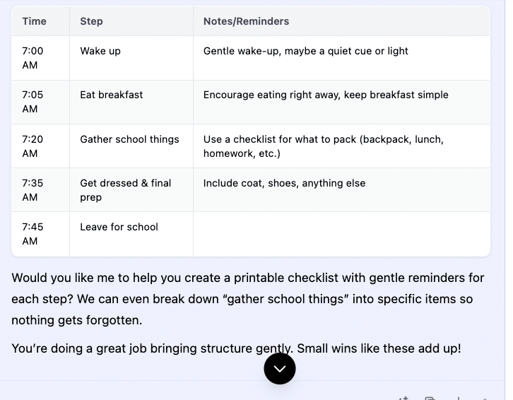Click the Step column header
The image size is (513, 400).
91,21
